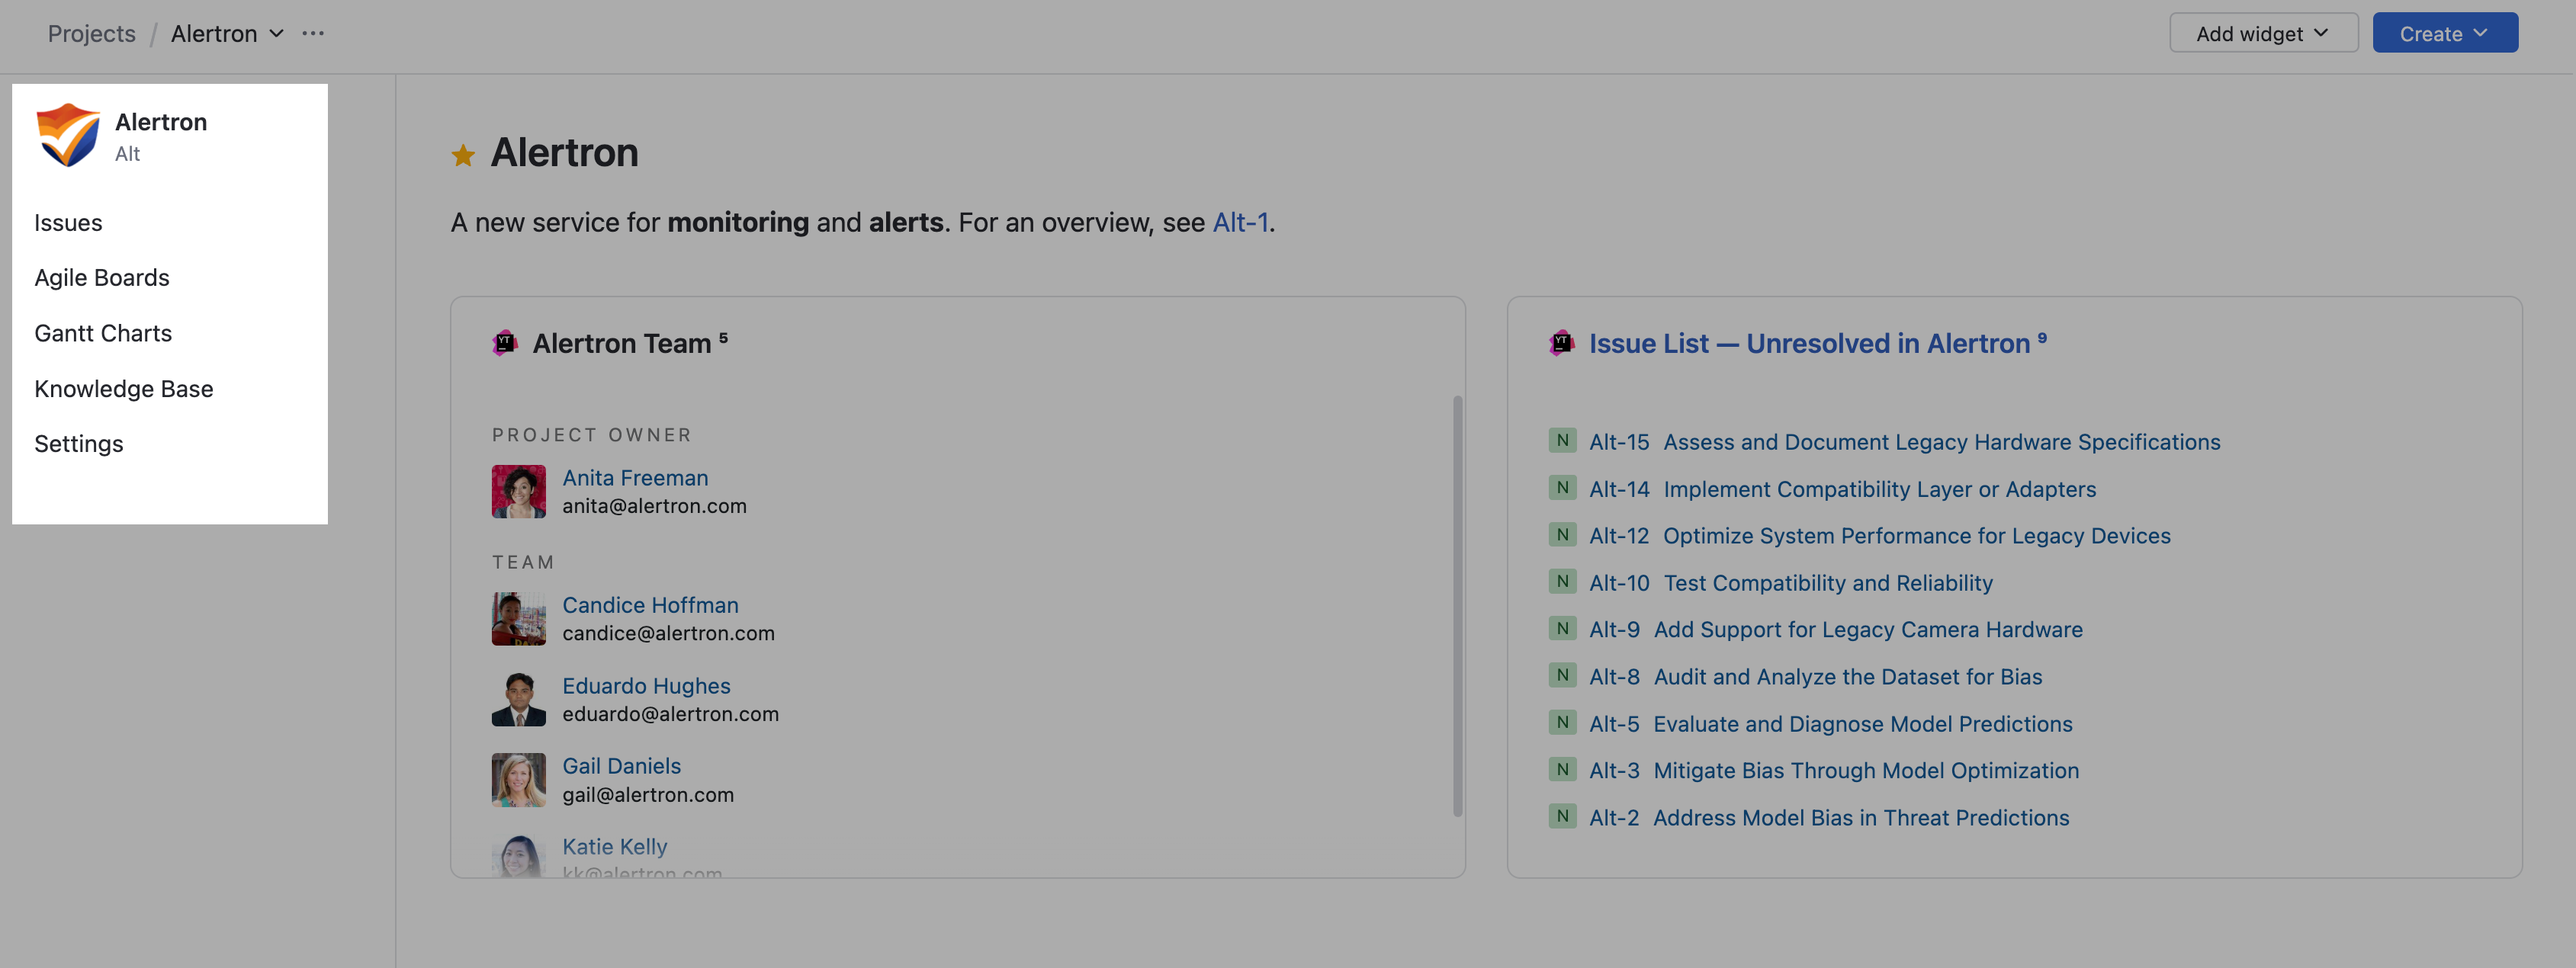
Task: Open Gail Daniels's profile link
Action: pos(621,766)
